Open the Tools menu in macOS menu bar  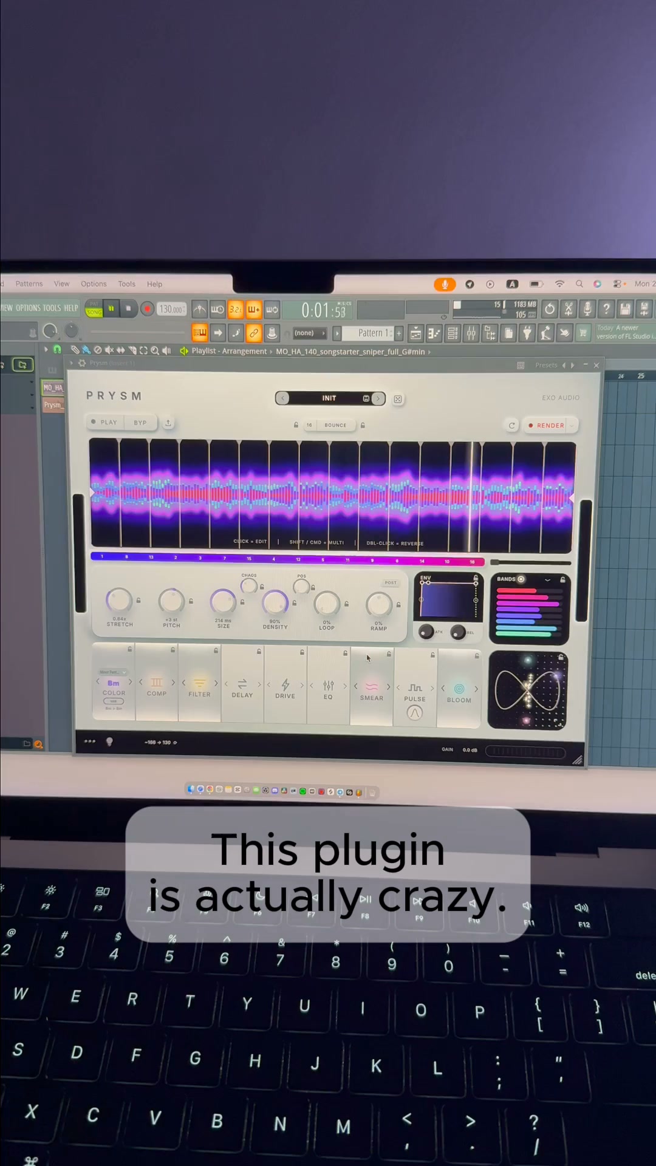click(x=126, y=284)
